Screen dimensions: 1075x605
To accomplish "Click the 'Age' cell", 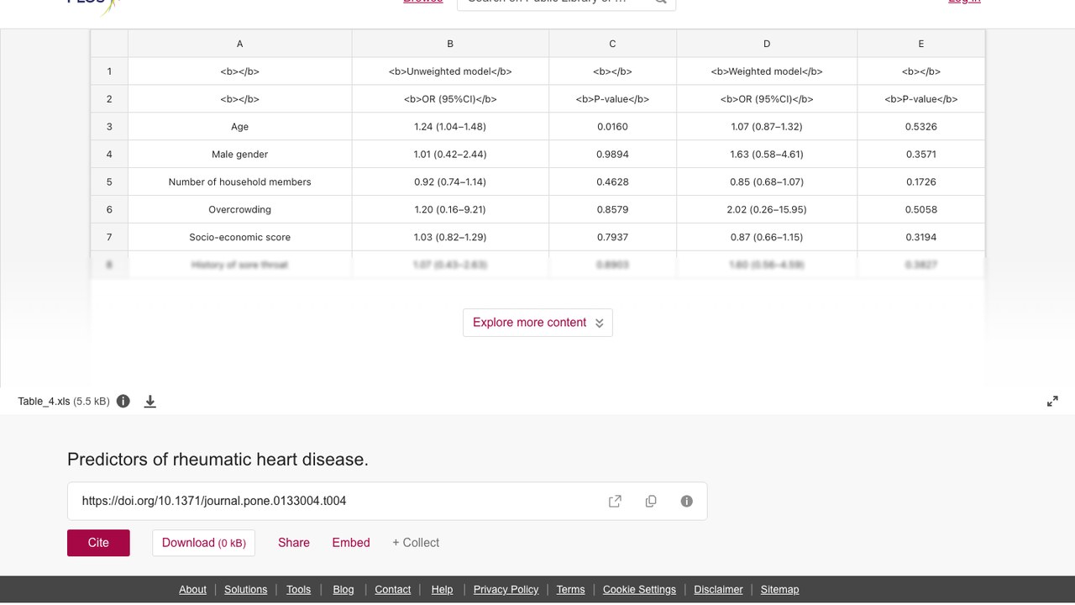I will pyautogui.click(x=240, y=127).
